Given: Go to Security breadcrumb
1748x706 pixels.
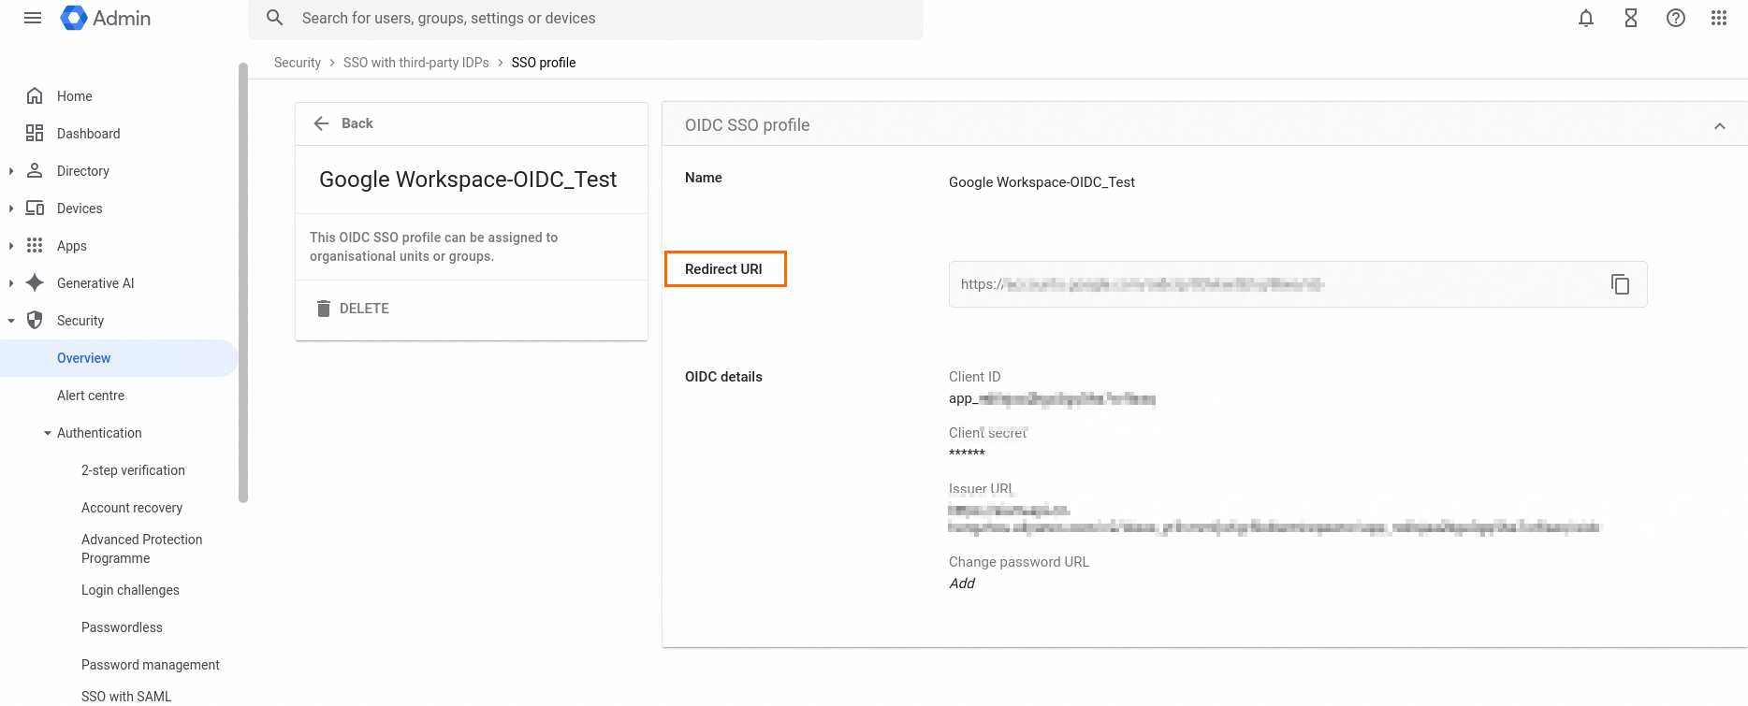Looking at the screenshot, I should [x=298, y=63].
